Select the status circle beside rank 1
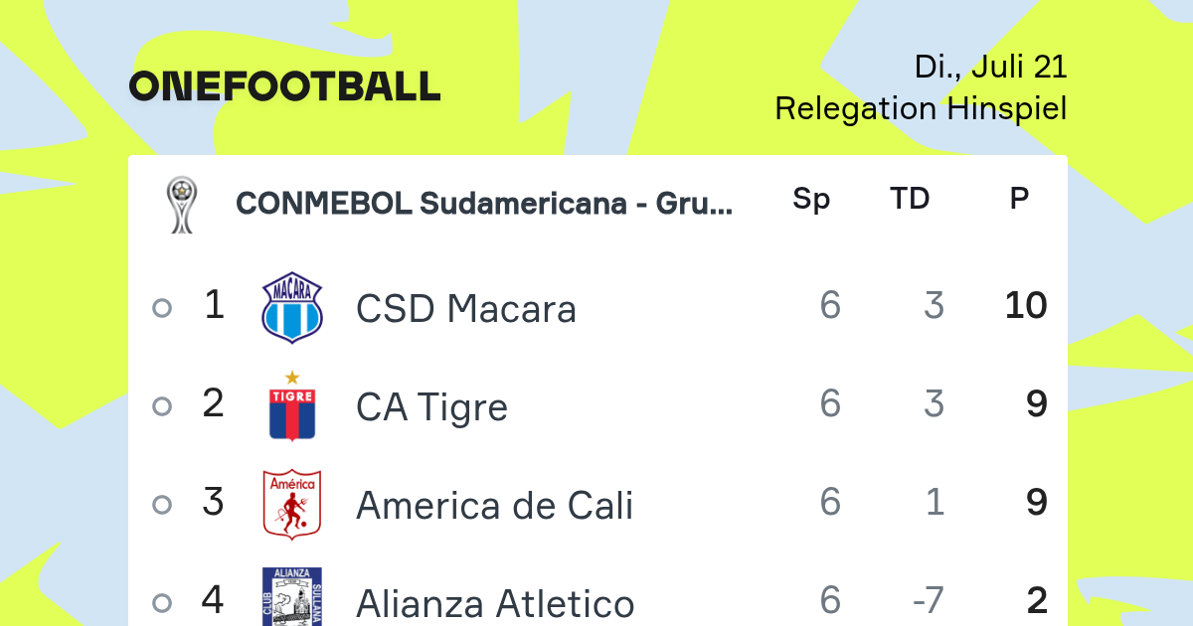The image size is (1193, 626). tap(162, 308)
